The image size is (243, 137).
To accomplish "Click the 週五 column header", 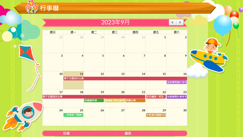I will (156, 32).
